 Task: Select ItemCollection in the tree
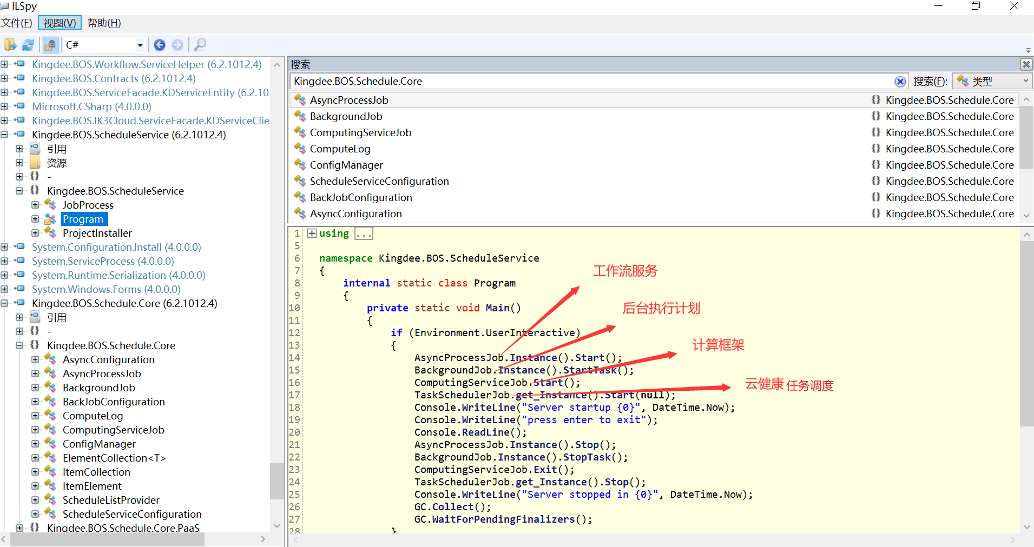tap(96, 472)
